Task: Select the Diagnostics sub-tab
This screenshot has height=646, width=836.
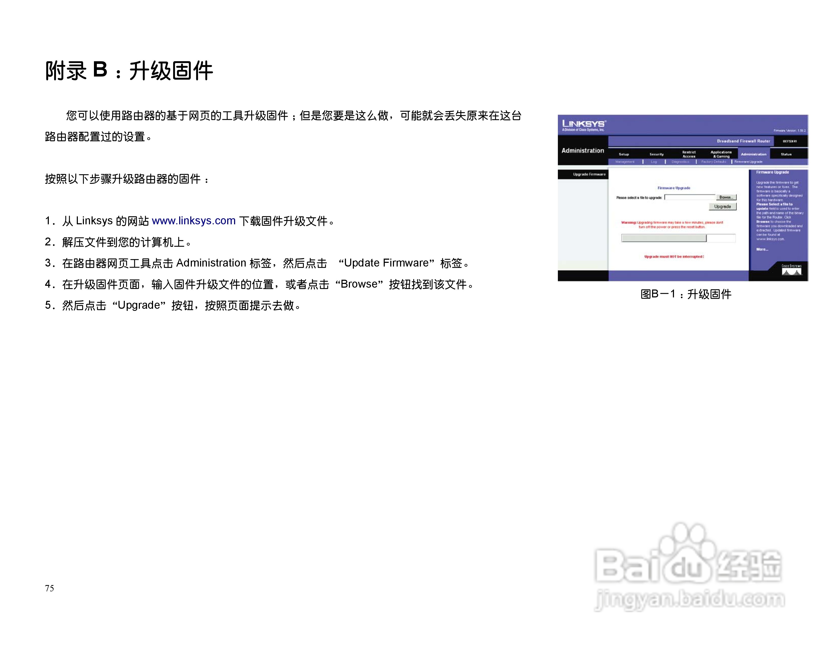Action: 680,162
